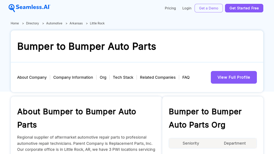This screenshot has height=154, width=274.
Task: Navigate to Home in breadcrumb
Action: (15, 23)
